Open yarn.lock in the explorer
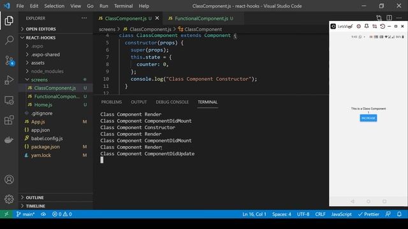 tap(55, 155)
